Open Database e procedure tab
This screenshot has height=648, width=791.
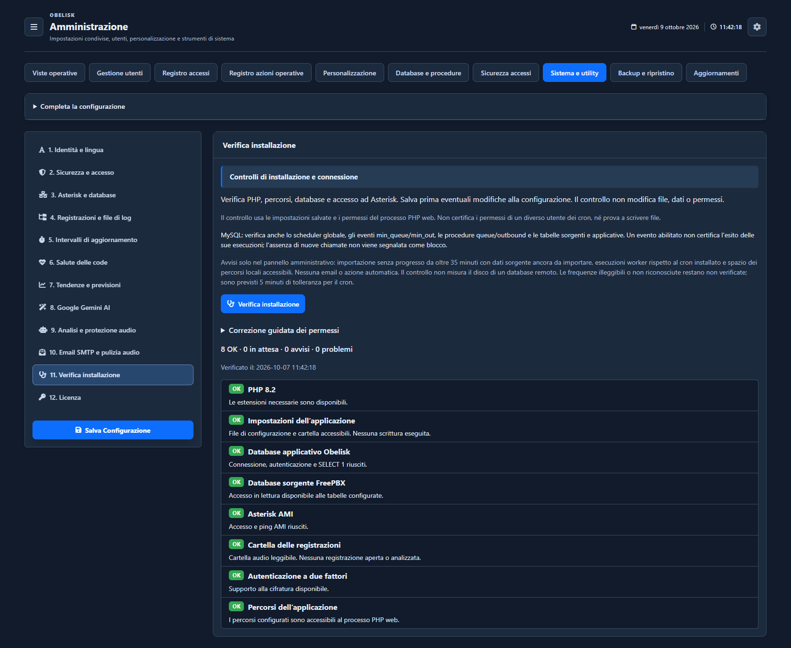click(428, 73)
